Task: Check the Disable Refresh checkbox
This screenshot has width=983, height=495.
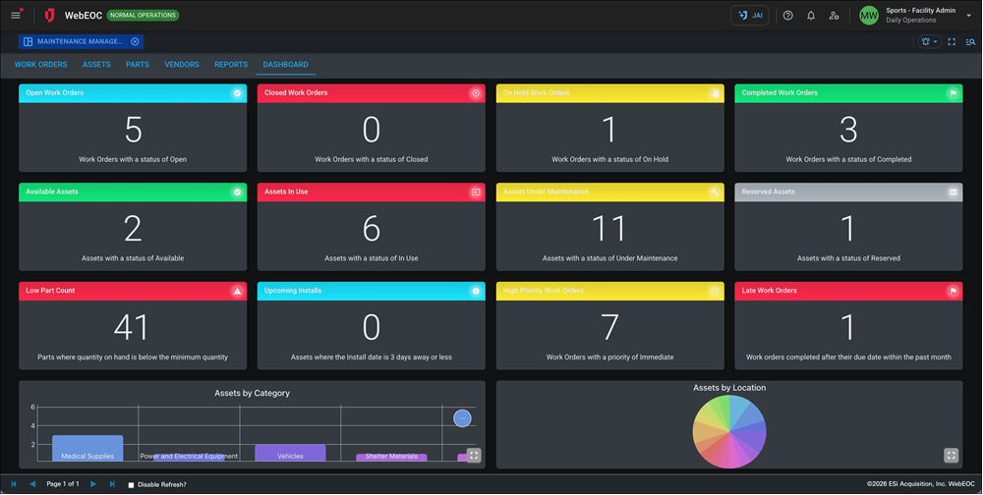Action: click(131, 485)
